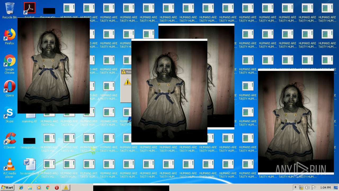Click the doll picture with the ANY.RUN watermark

(x=296, y=122)
